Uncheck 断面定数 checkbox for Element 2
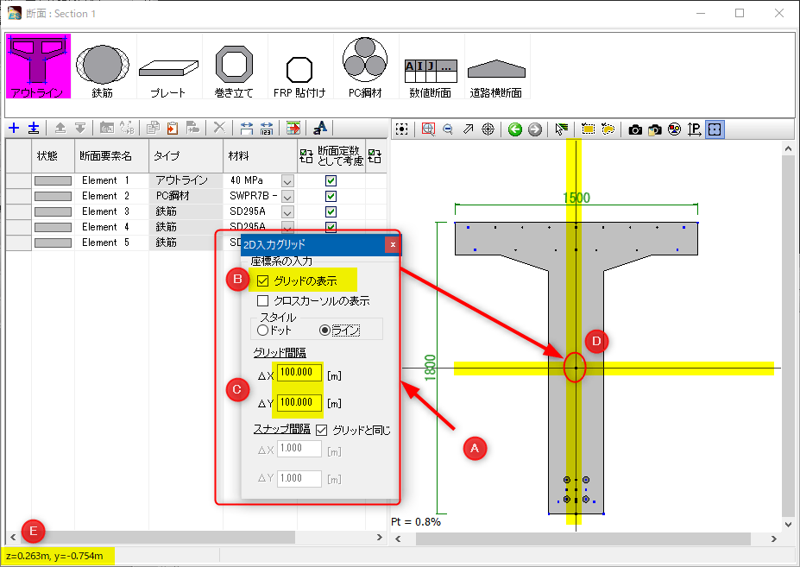Image resolution: width=800 pixels, height=567 pixels. tap(331, 197)
